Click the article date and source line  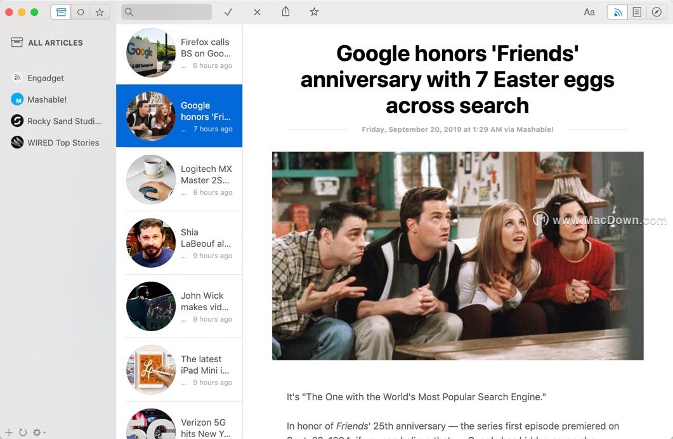[457, 129]
